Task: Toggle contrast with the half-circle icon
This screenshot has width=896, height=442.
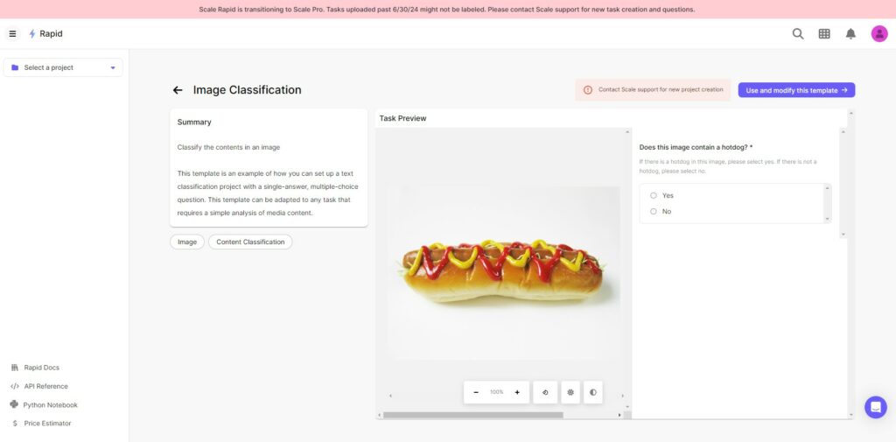Action: click(593, 392)
